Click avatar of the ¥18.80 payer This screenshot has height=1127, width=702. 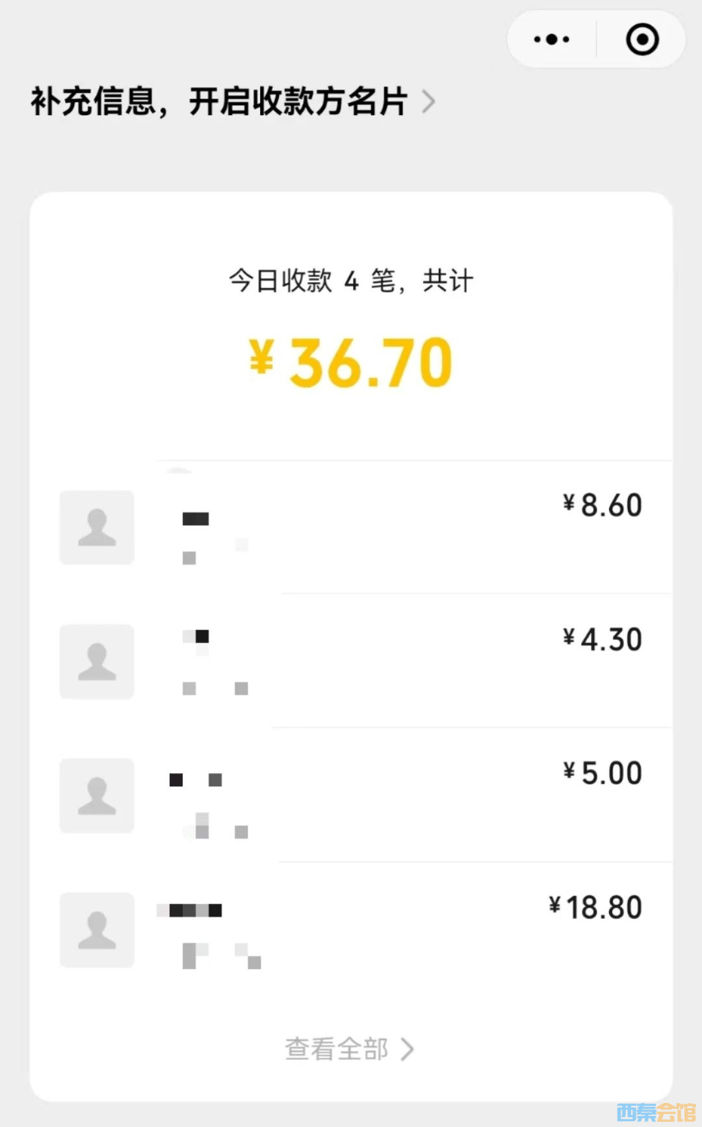click(x=97, y=929)
